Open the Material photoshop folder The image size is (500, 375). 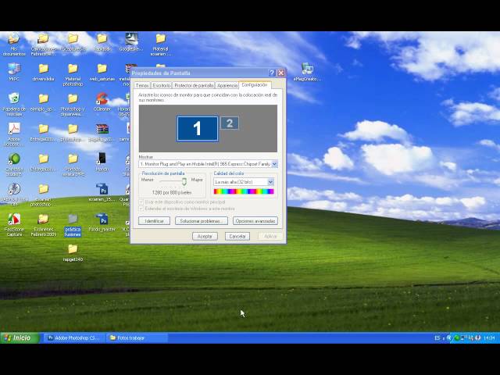coord(73,75)
